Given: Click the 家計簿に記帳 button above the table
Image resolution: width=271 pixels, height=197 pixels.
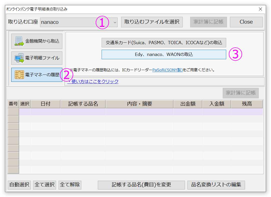Looking at the screenshot, I should point(240,93).
